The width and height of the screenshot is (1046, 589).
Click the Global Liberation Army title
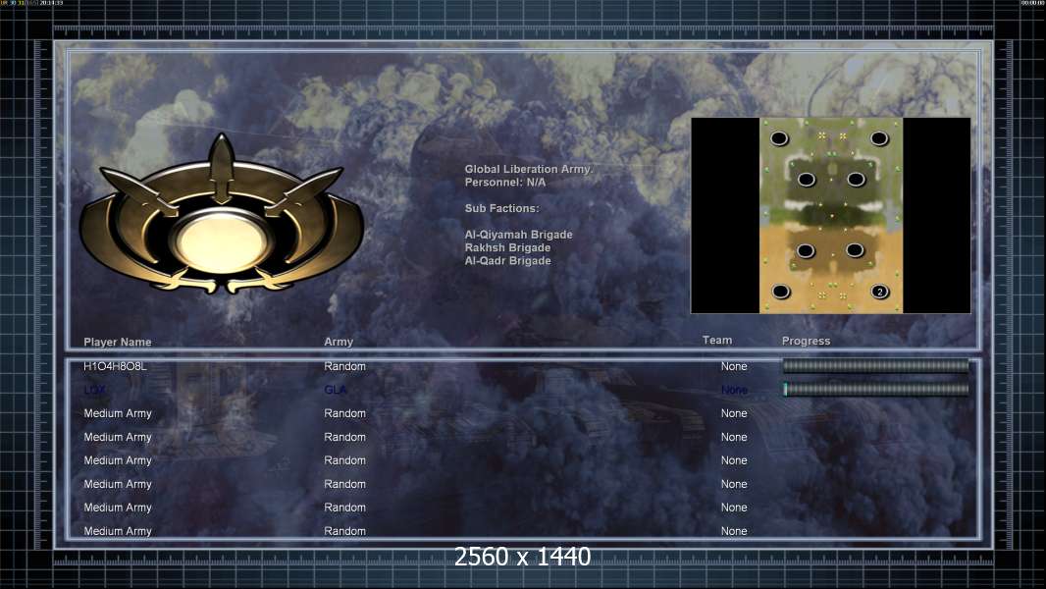point(528,170)
